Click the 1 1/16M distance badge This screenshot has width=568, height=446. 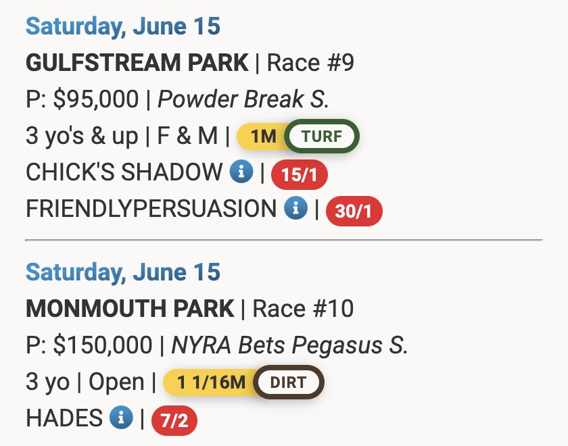(x=210, y=382)
